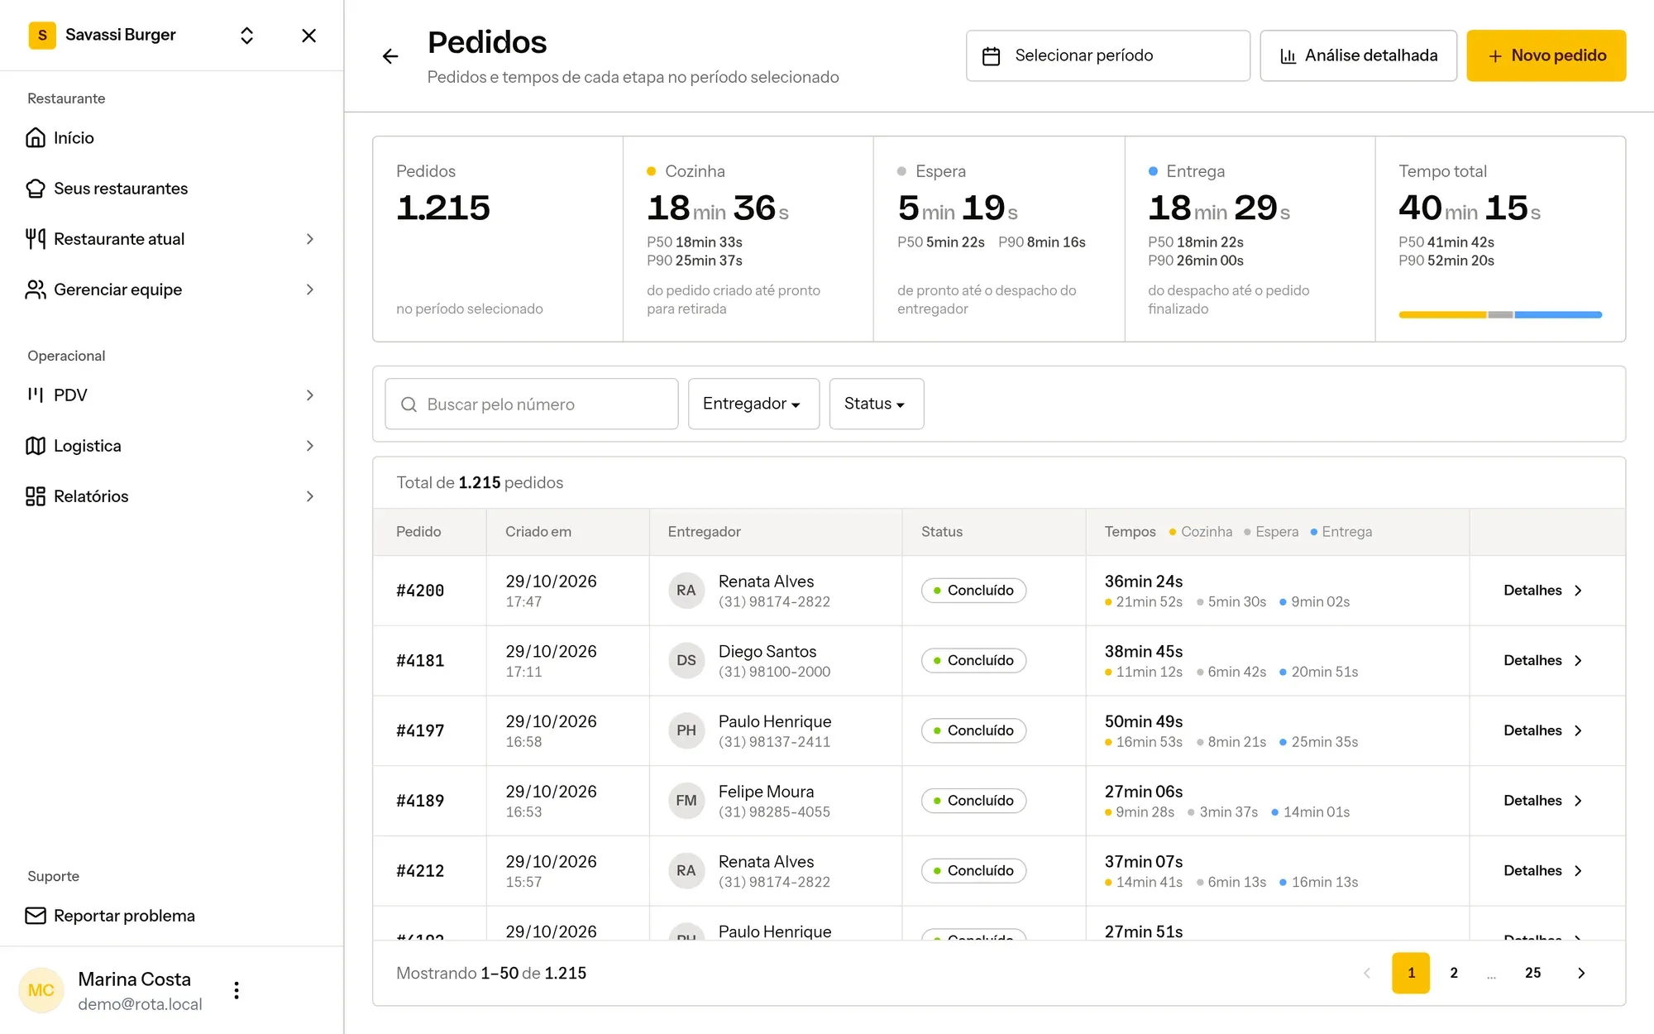
Task: Click the Tempo total stacked progress bar
Action: click(x=1500, y=314)
